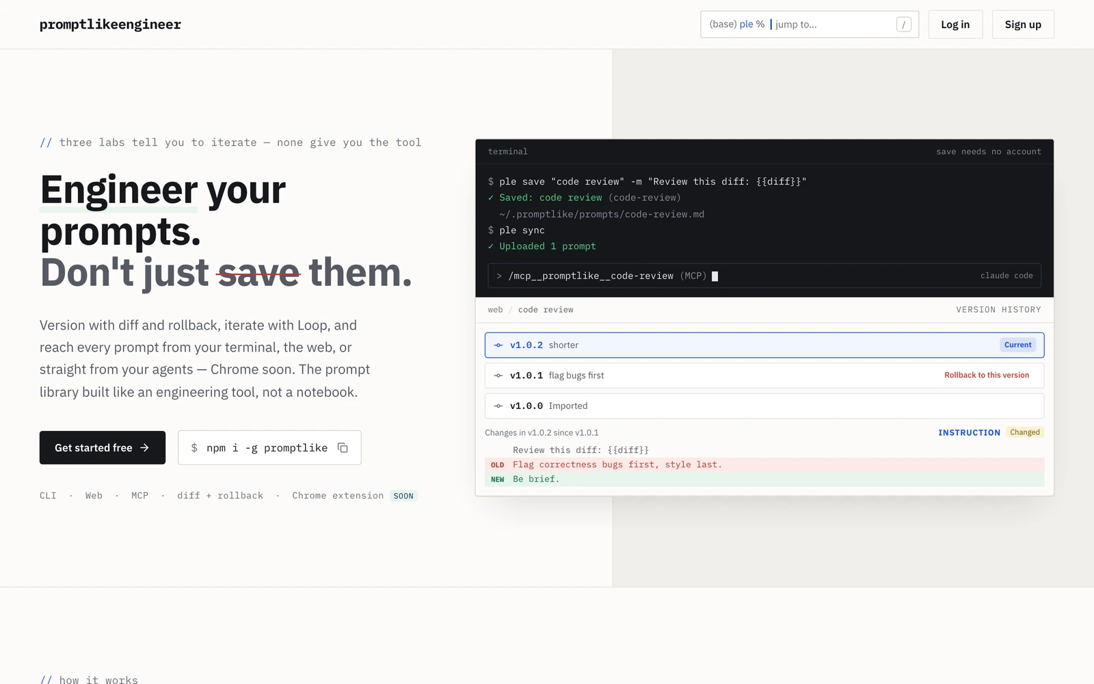Click the code review breadcrumb
1094x684 pixels.
pyautogui.click(x=546, y=310)
